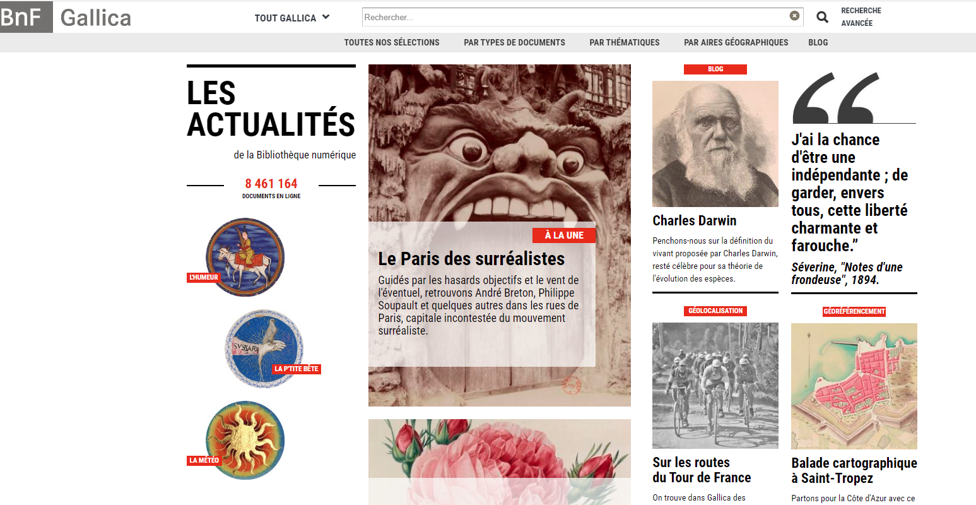This screenshot has height=505, width=976.
Task: Open Balade cartographique à Saint-Tropez link
Action: tap(854, 470)
